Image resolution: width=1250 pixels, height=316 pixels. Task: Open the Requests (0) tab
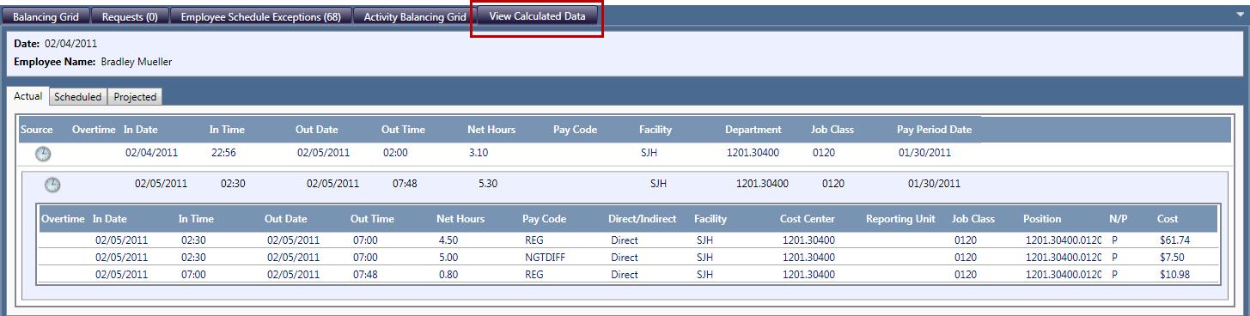click(x=130, y=16)
